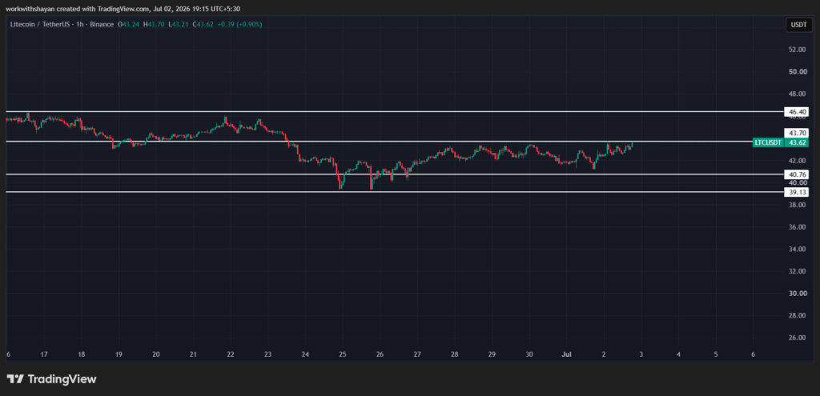820x396 pixels.
Task: Click date 30 on the time axis
Action: click(x=529, y=354)
